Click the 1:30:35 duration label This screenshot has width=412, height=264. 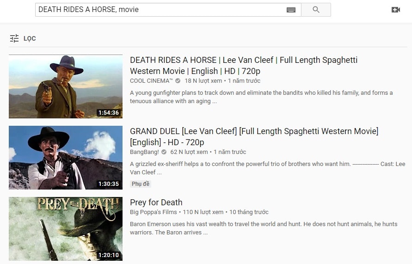(x=109, y=184)
